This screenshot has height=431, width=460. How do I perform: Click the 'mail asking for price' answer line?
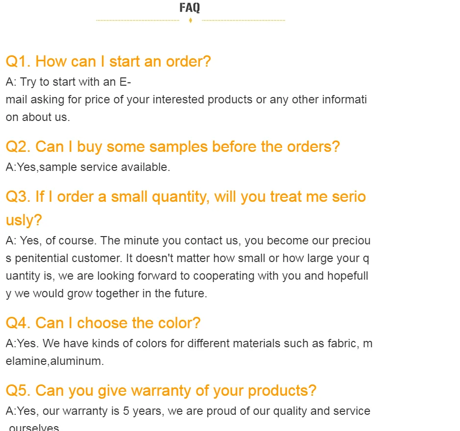(186, 99)
